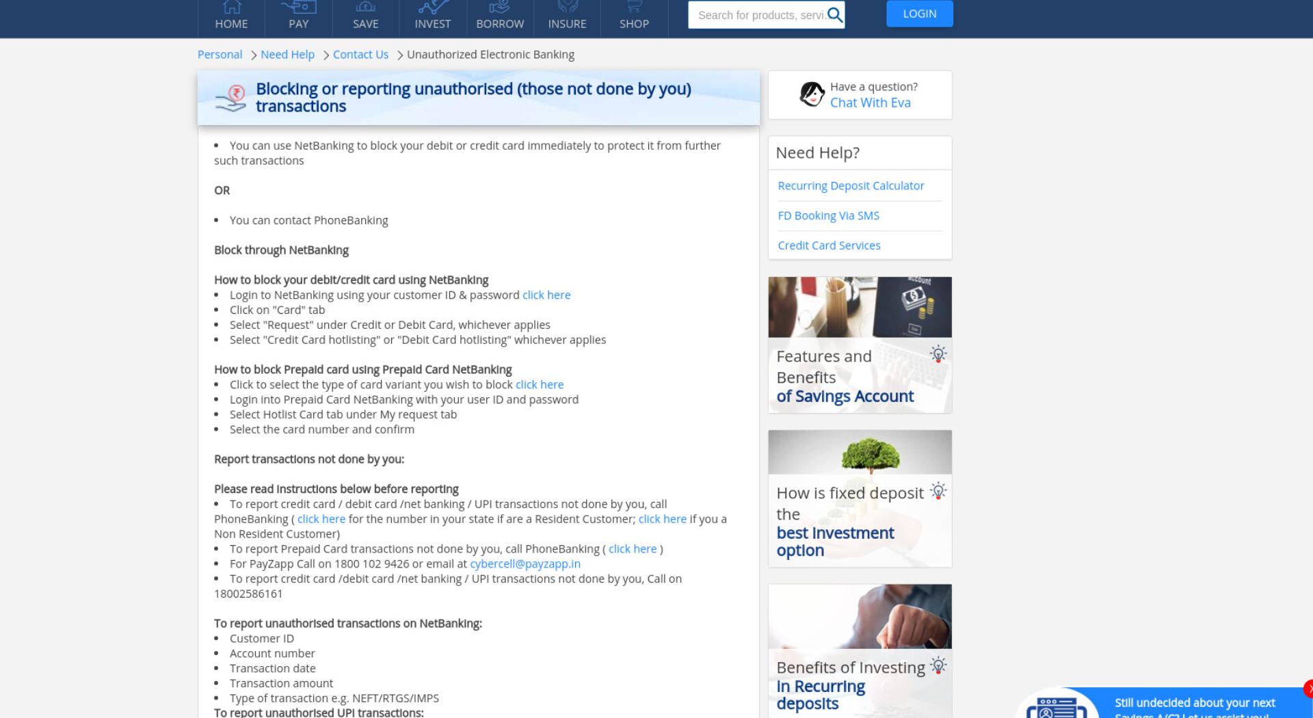Image resolution: width=1313 pixels, height=718 pixels.
Task: Click the 'Block through NetBanking' heading
Action: 281,250
